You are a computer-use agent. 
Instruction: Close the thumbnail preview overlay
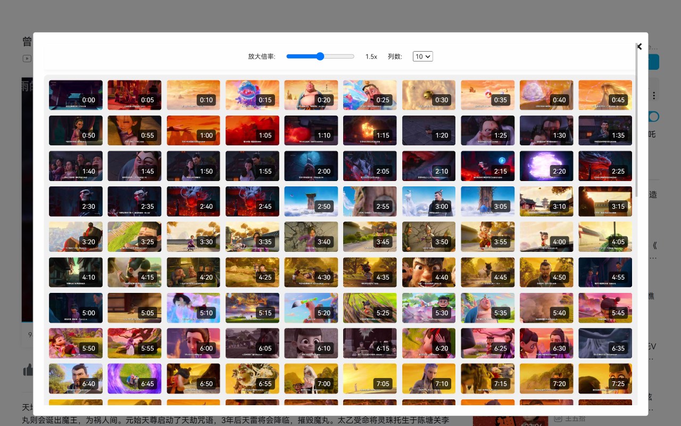(x=640, y=47)
